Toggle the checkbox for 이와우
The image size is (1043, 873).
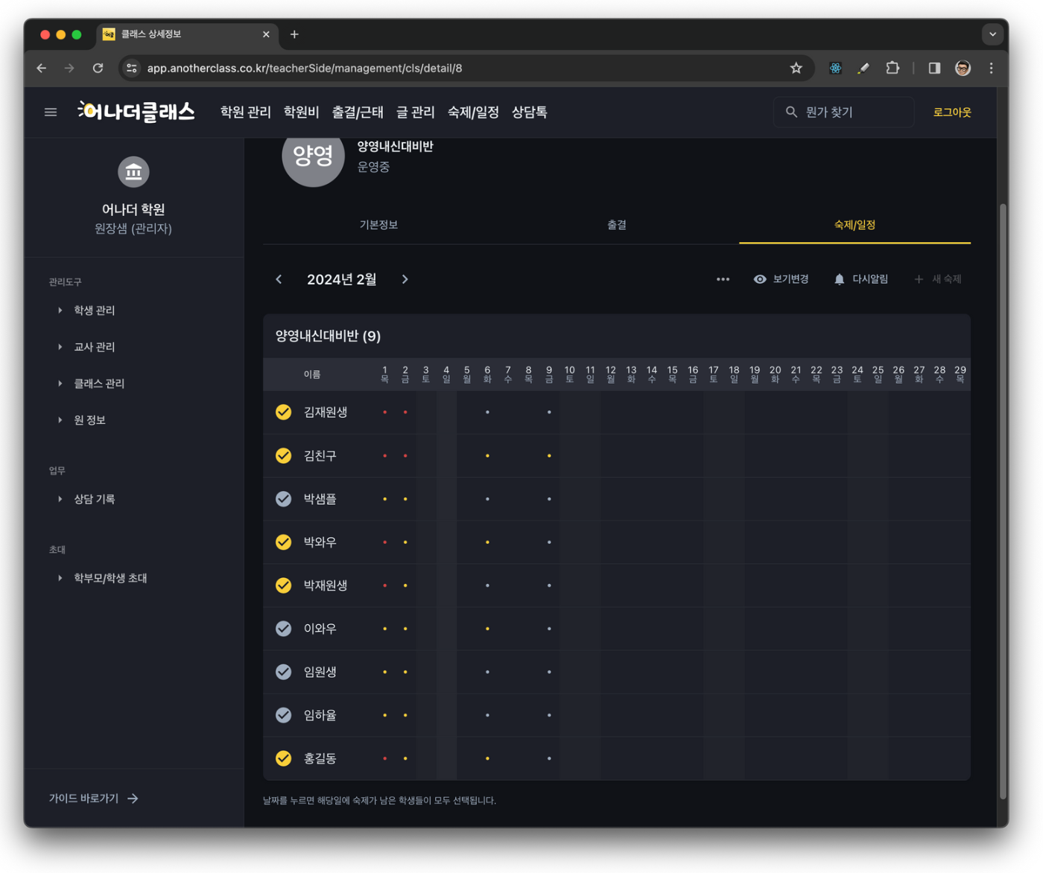283,628
